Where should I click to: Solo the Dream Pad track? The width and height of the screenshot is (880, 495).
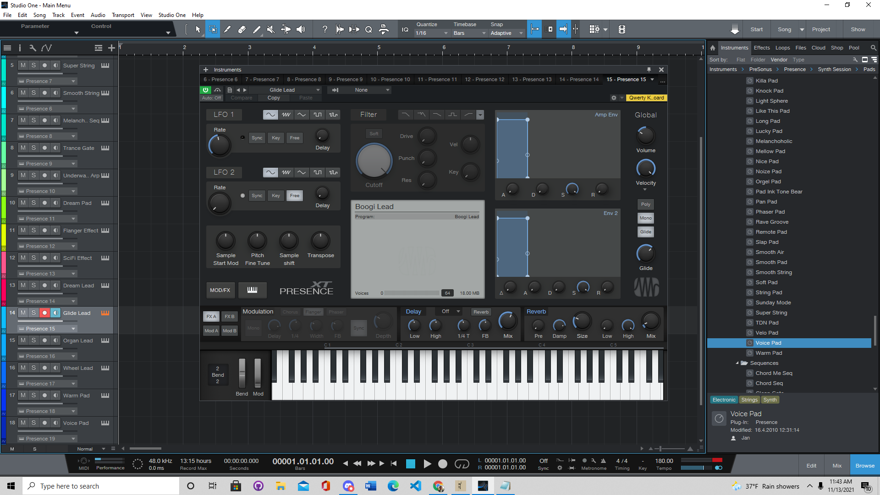[x=33, y=203]
